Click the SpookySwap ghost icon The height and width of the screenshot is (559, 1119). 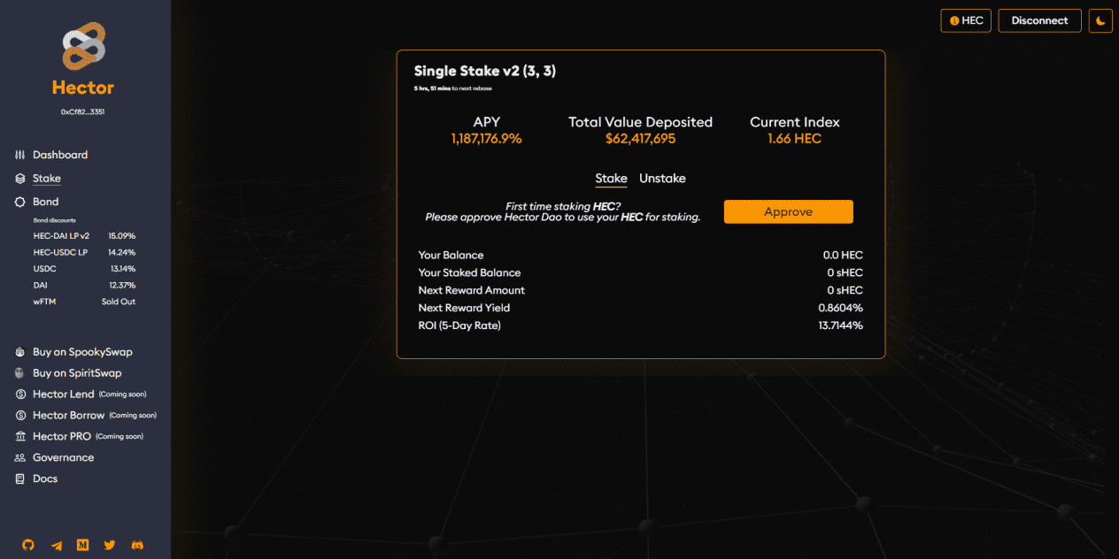tap(20, 352)
